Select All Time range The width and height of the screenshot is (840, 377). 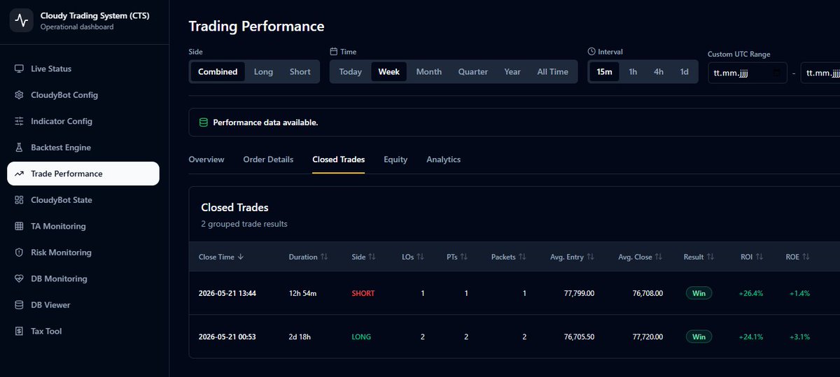tap(553, 72)
